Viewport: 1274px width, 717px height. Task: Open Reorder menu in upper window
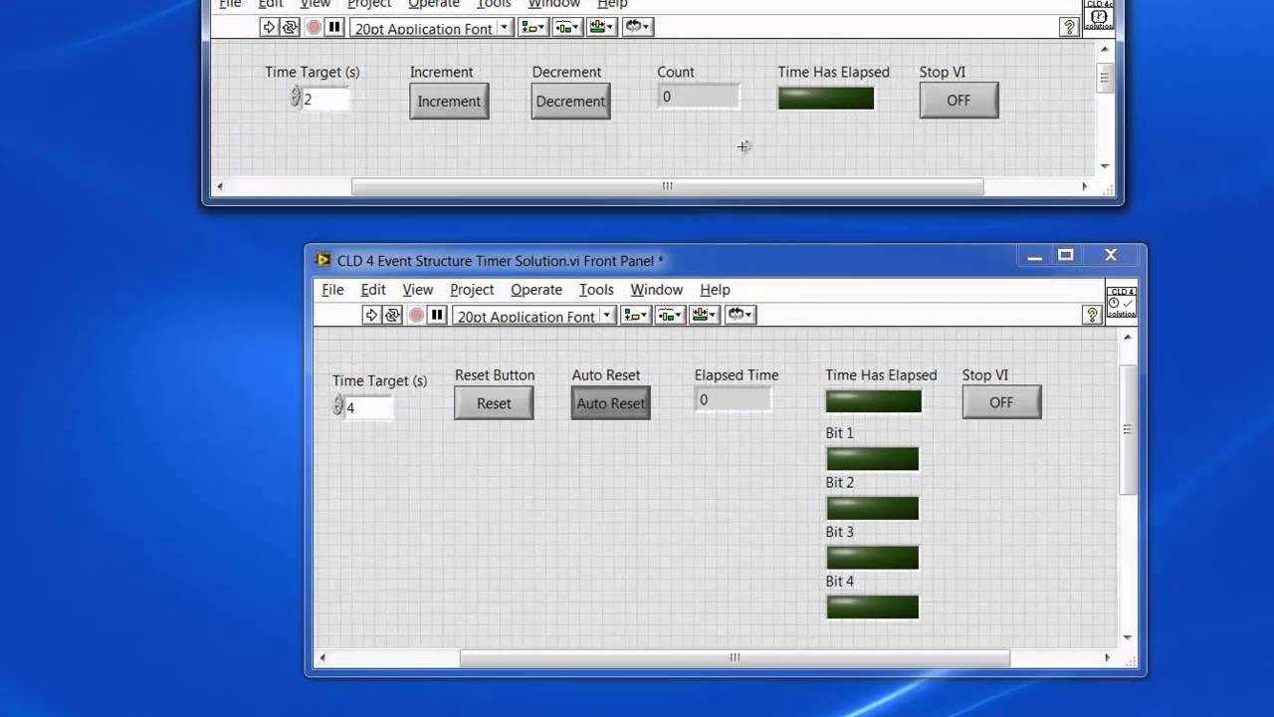(638, 28)
